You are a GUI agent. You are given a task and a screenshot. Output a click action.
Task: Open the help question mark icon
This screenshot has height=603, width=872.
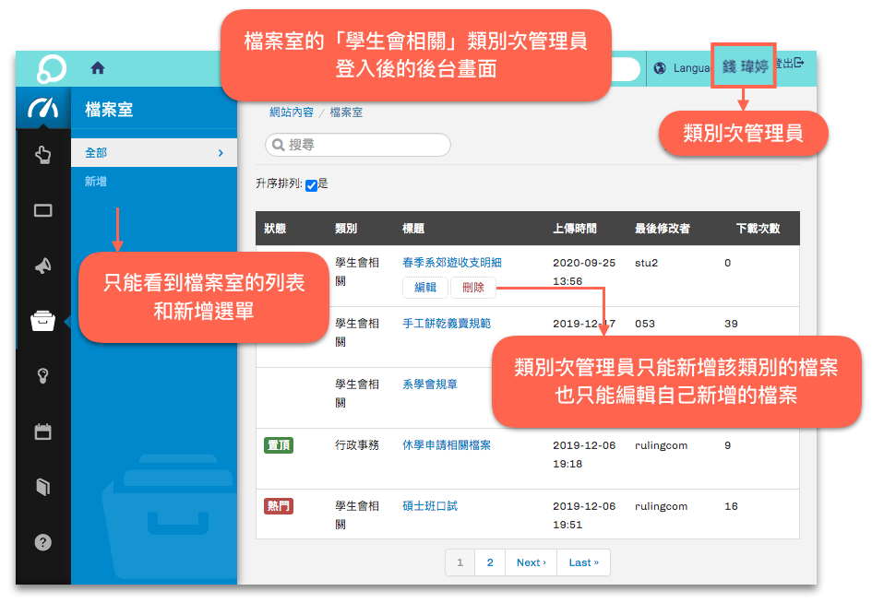(42, 542)
